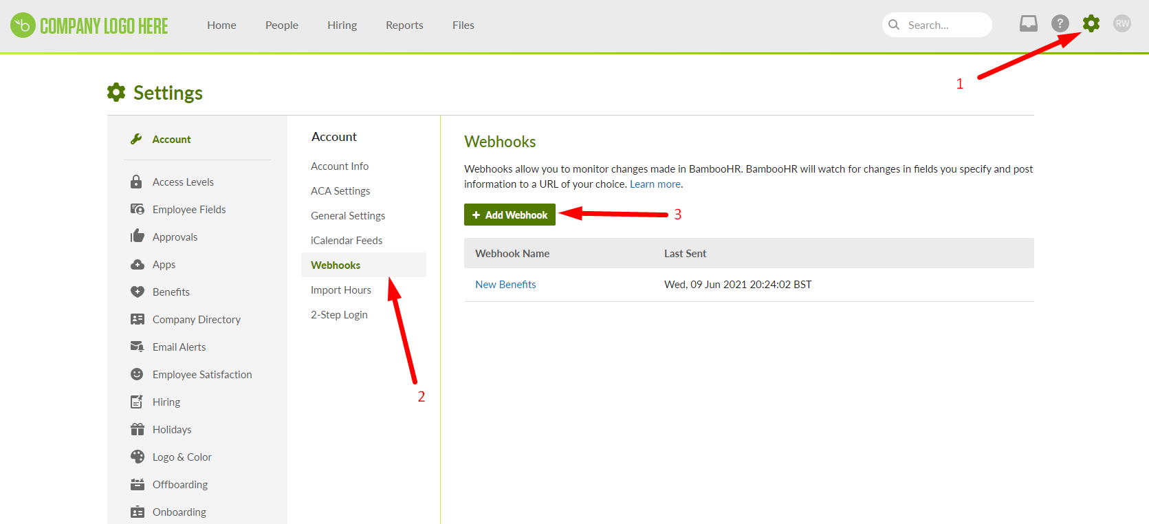Click the BambooHR leaf logo icon

(x=23, y=25)
